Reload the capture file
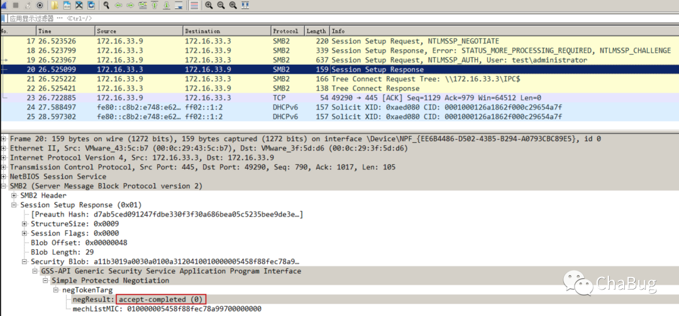The height and width of the screenshot is (316, 679). click(x=91, y=5)
